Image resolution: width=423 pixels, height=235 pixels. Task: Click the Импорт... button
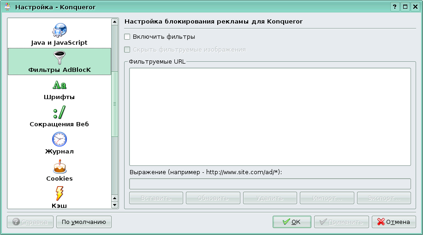[327, 198]
